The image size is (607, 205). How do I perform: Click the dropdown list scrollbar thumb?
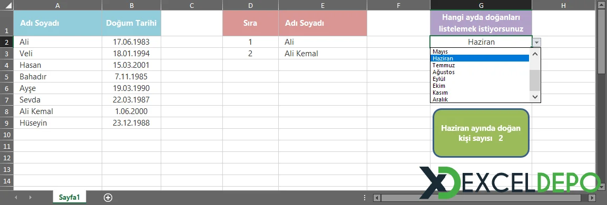tap(535, 80)
